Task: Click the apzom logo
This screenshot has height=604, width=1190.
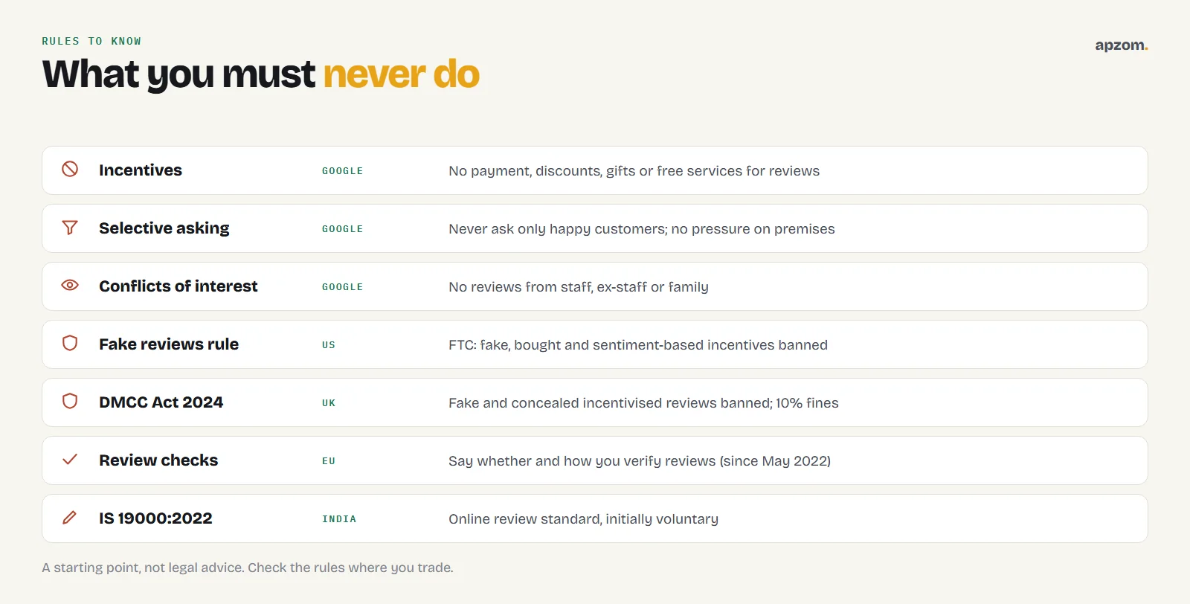Action: pos(1122,45)
